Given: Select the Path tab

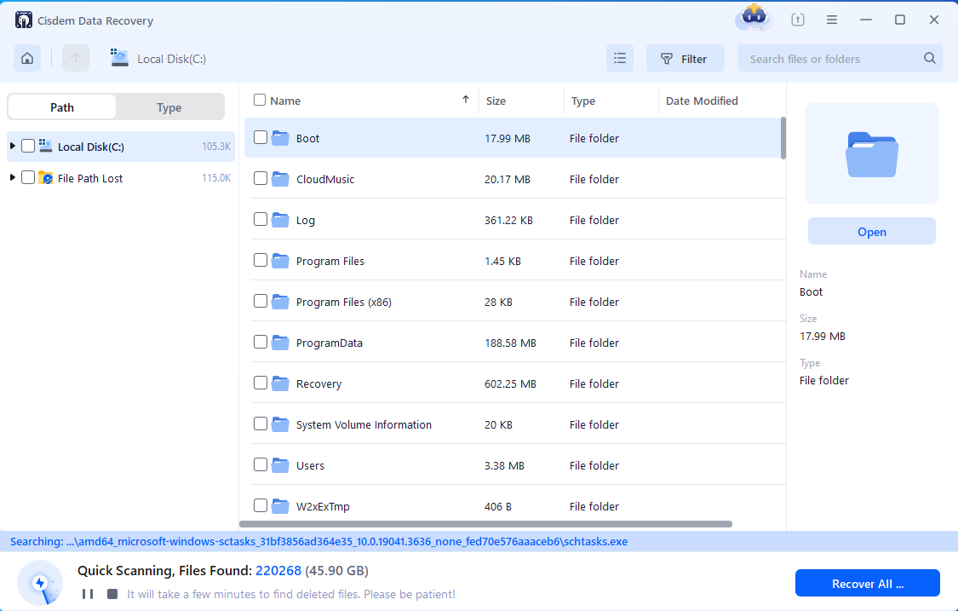Looking at the screenshot, I should click(62, 107).
